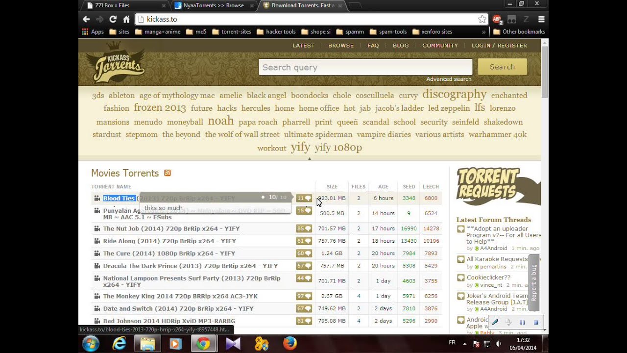Open the manga+anime bookmarks folder
This screenshot has height=353, width=627.
point(158,32)
